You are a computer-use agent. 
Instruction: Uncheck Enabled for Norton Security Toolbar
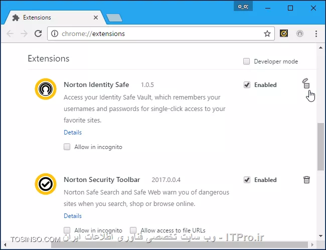[x=247, y=179]
